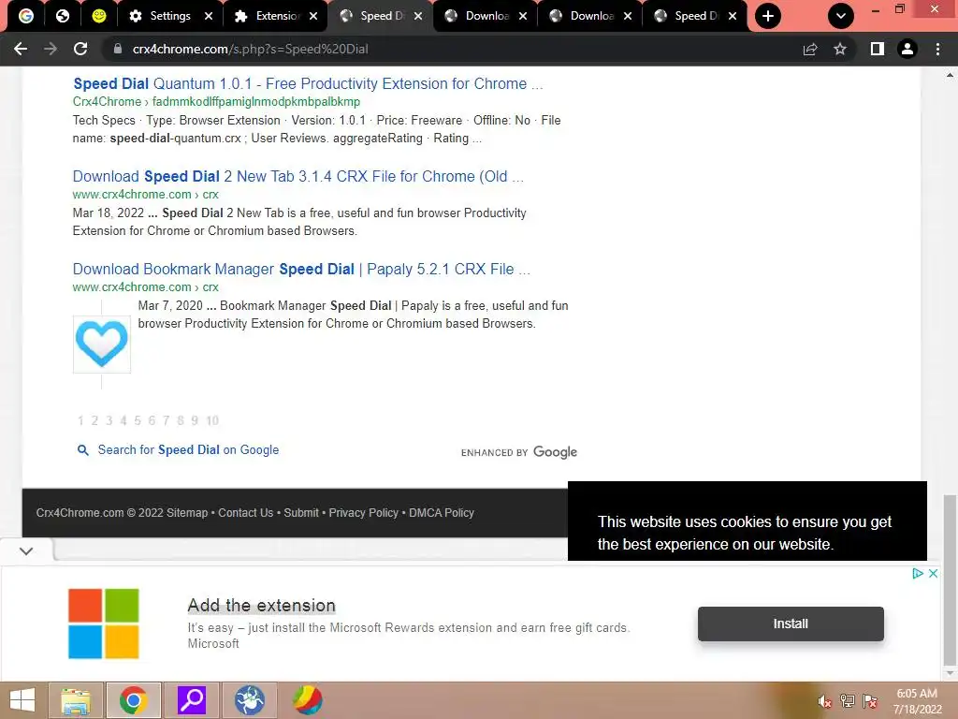The height and width of the screenshot is (719, 958).
Task: Open AdChoices info icon
Action: tap(917, 574)
